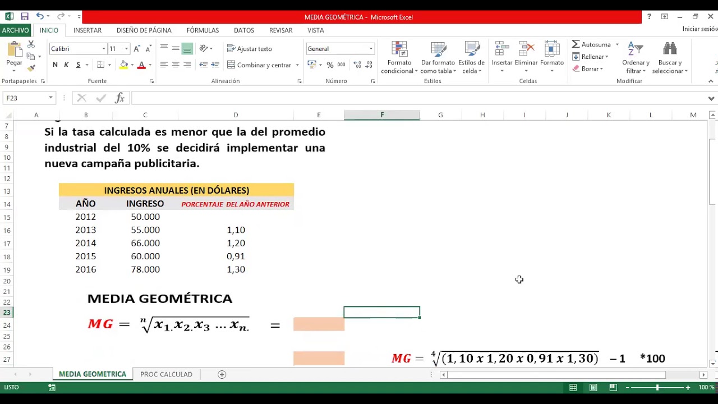718x404 pixels.
Task: Open Estilos de celda gallery
Action: [472, 57]
